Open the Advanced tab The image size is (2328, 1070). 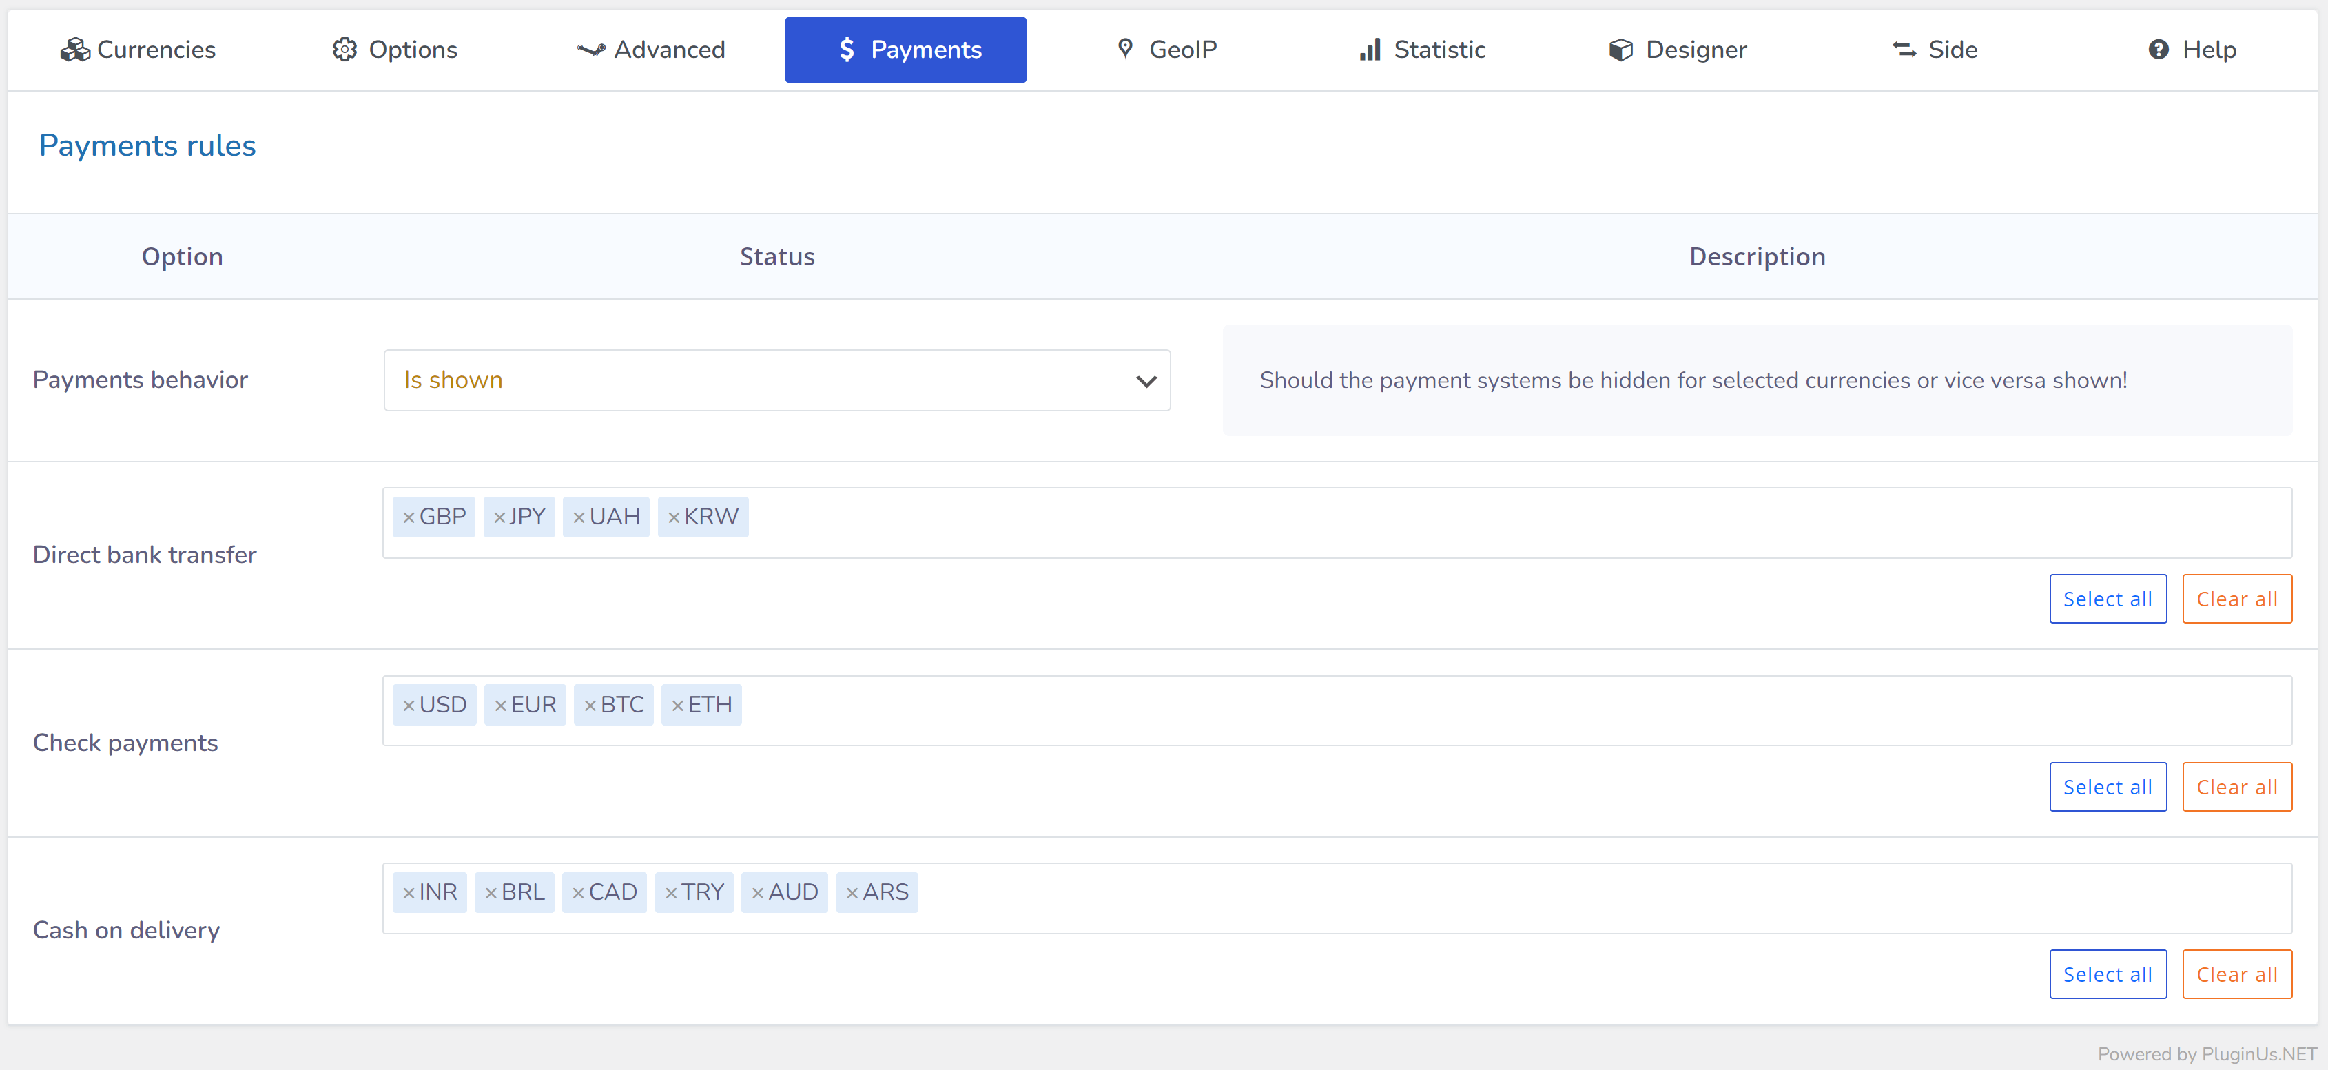click(x=650, y=50)
